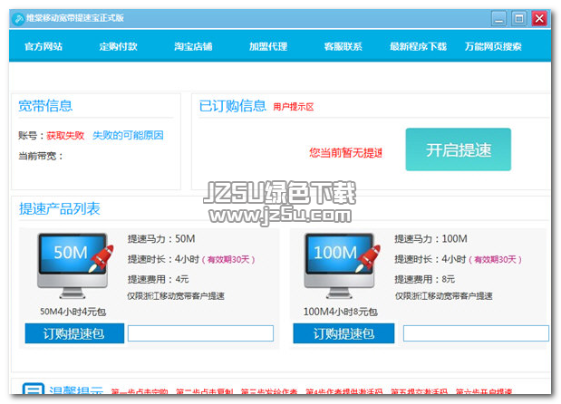Click the 失败的可能原因 link

pos(128,136)
